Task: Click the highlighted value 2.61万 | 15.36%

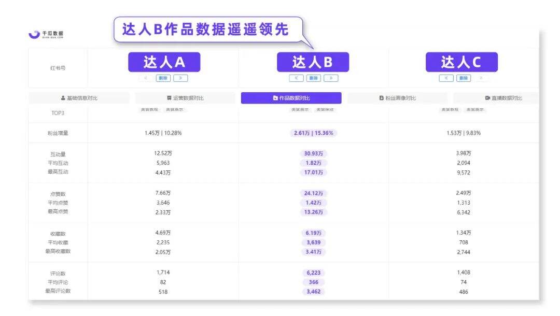Action: 314,133
